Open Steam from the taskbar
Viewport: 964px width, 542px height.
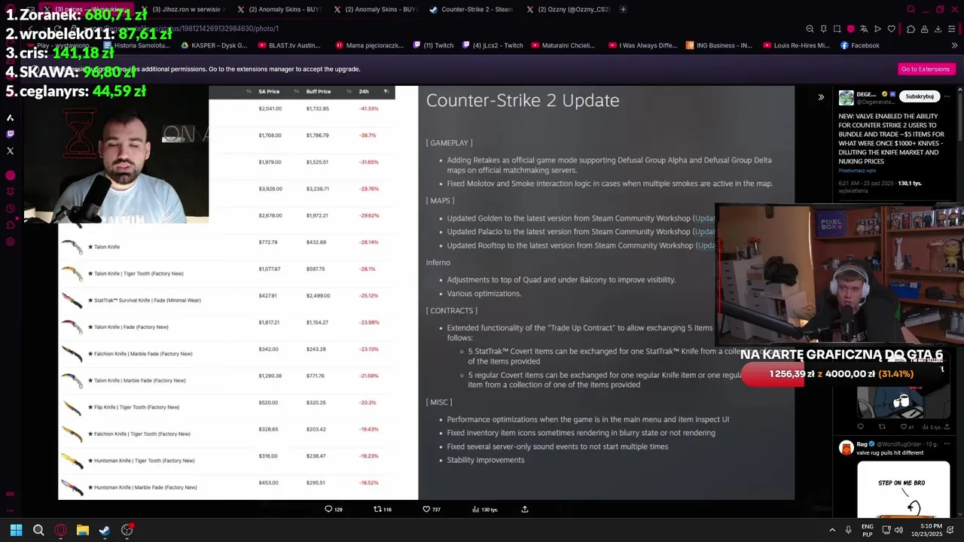click(x=105, y=530)
